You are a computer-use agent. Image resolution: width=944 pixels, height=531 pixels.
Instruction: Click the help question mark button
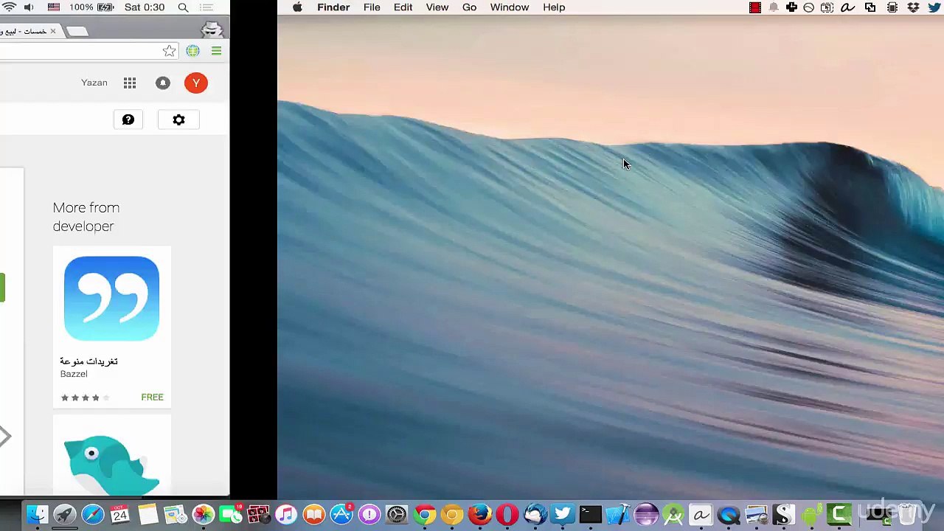pos(128,120)
